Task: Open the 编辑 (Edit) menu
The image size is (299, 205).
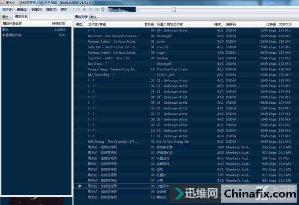Action: tap(22, 9)
